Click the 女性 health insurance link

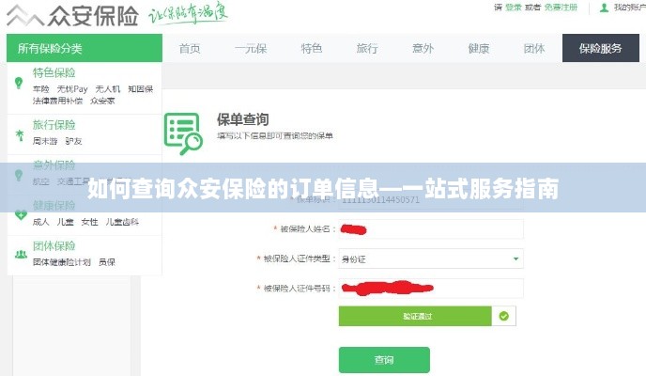(89, 222)
